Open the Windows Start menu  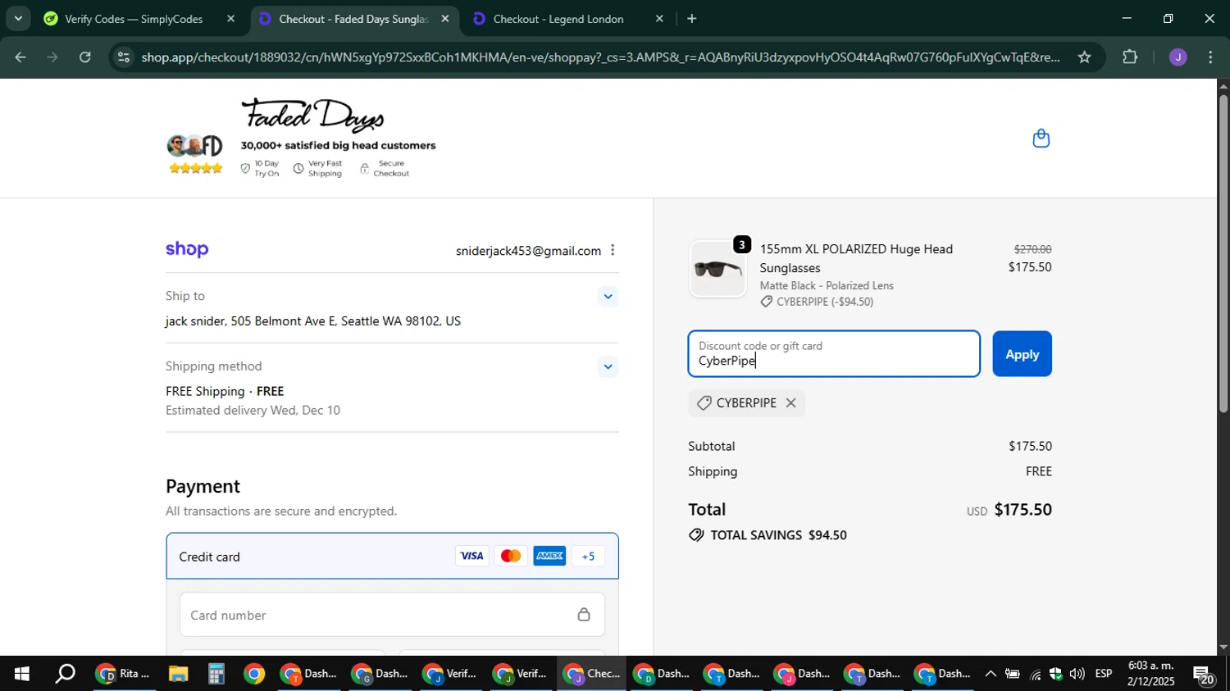click(x=21, y=675)
